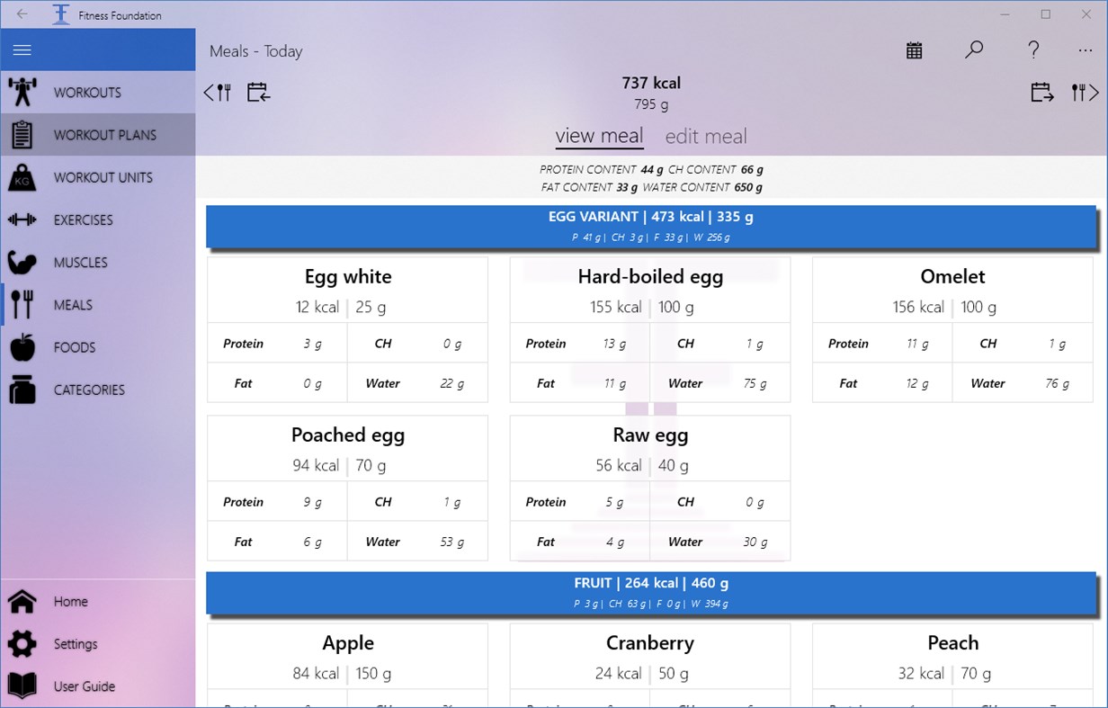Open the Exercises section icon

(x=22, y=220)
